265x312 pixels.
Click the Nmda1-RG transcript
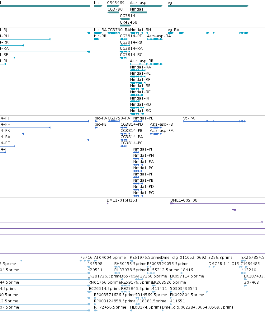pos(137,114)
